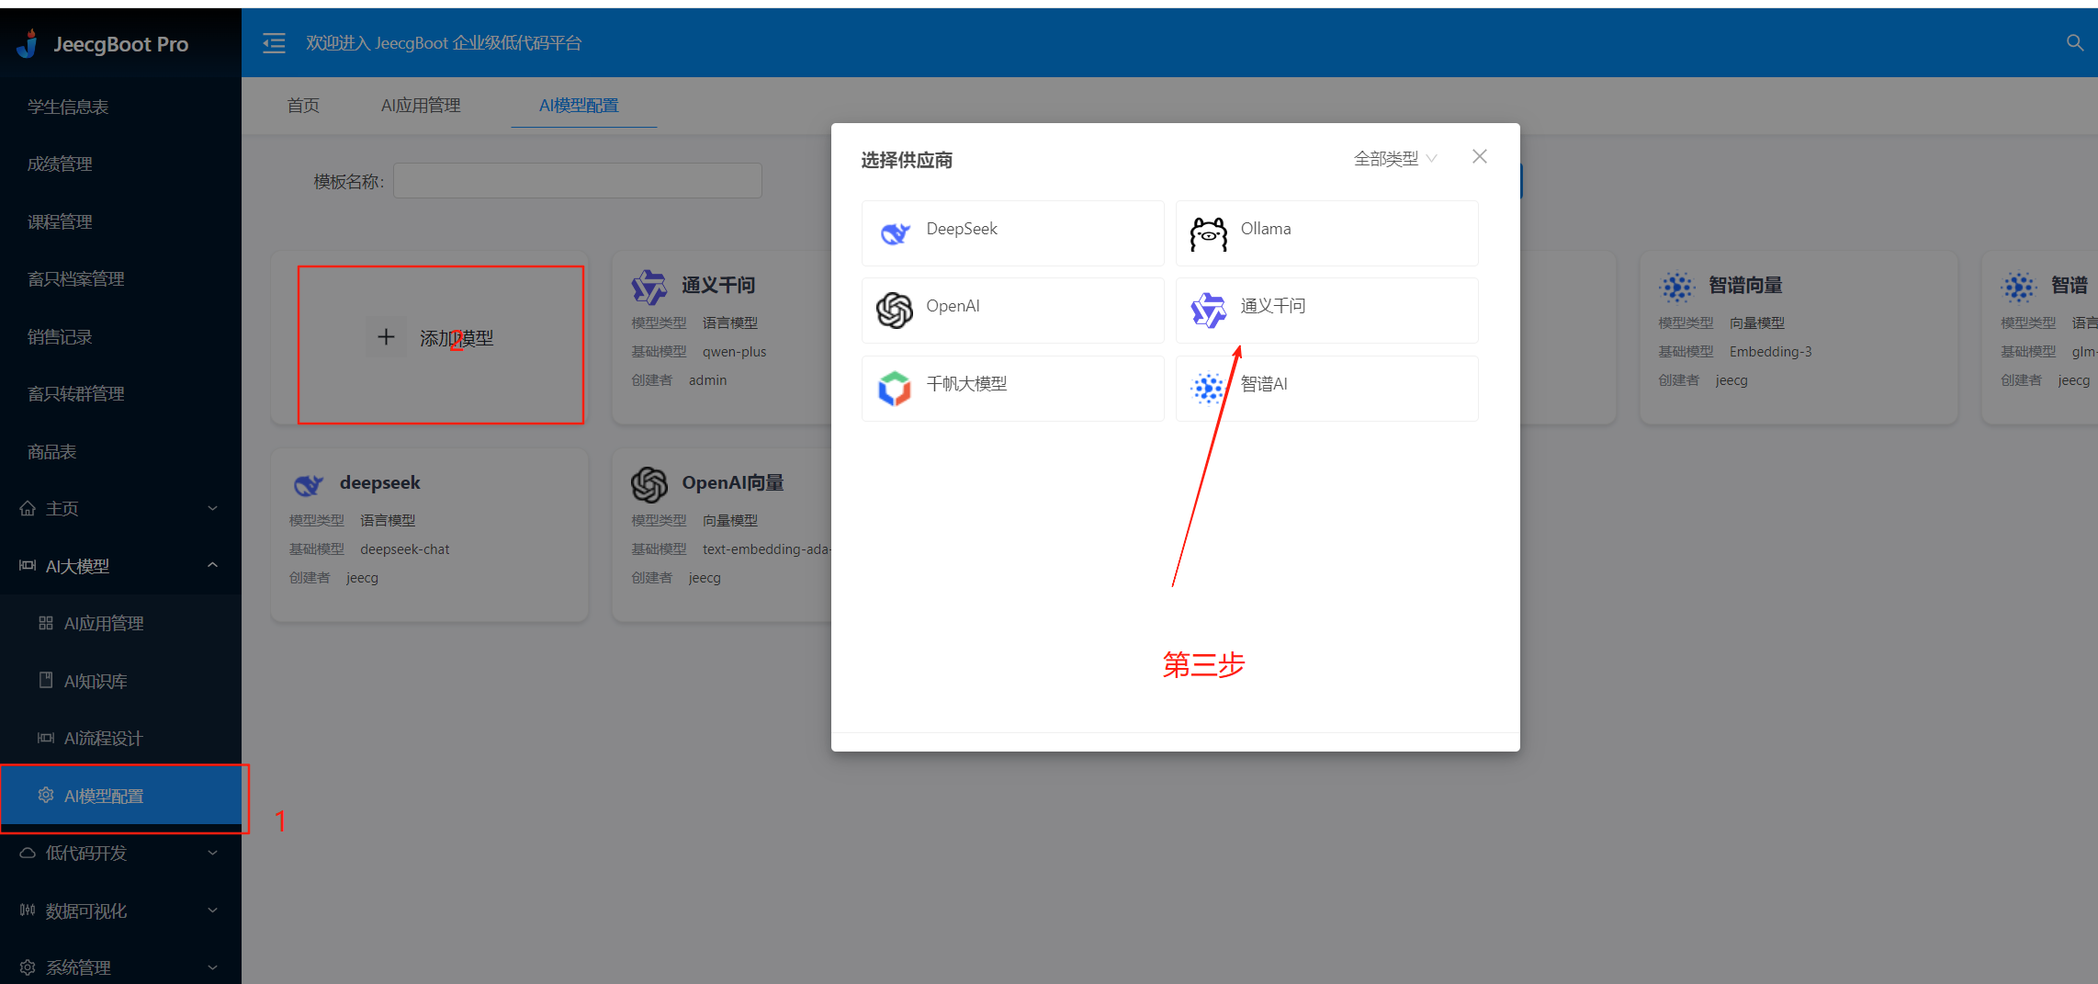Expand the 低代码开发 menu chevron

pyautogui.click(x=213, y=853)
